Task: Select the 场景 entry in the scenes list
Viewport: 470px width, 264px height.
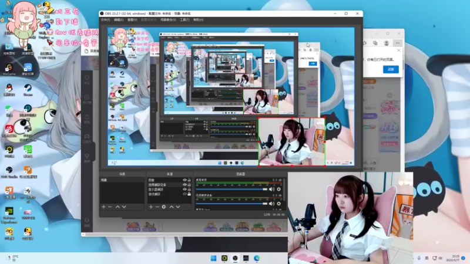Action: click(122, 180)
